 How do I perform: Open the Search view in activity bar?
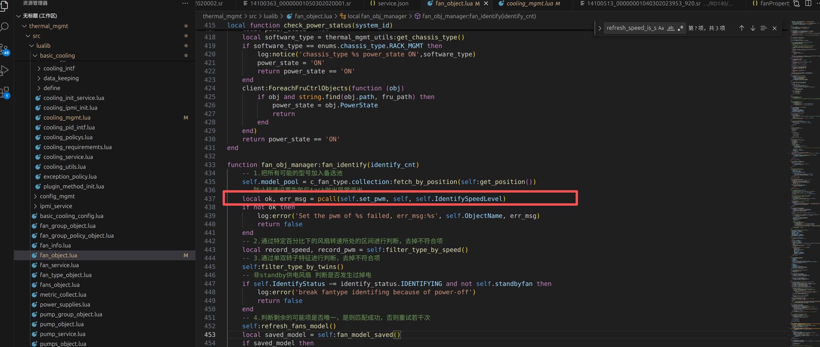[x=5, y=27]
